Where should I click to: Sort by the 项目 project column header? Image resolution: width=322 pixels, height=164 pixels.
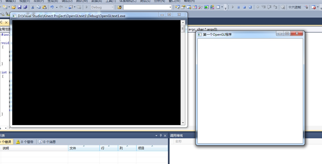click(152, 148)
